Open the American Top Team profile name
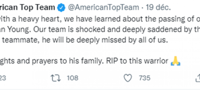The image size is (200, 90). coord(27,8)
